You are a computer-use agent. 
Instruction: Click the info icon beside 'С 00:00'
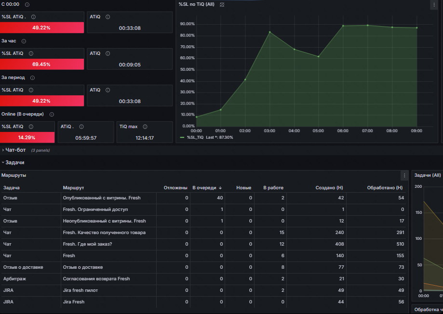coord(27,4)
